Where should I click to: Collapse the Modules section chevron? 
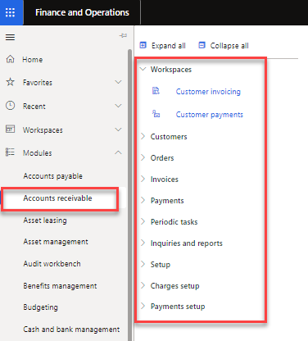[x=118, y=152]
